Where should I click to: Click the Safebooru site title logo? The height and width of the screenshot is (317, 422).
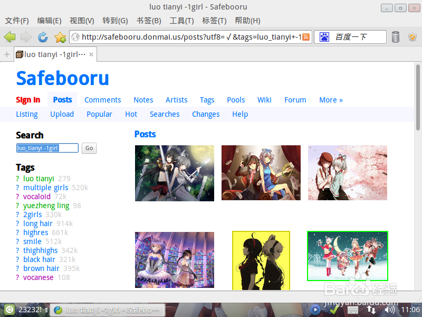coord(62,78)
